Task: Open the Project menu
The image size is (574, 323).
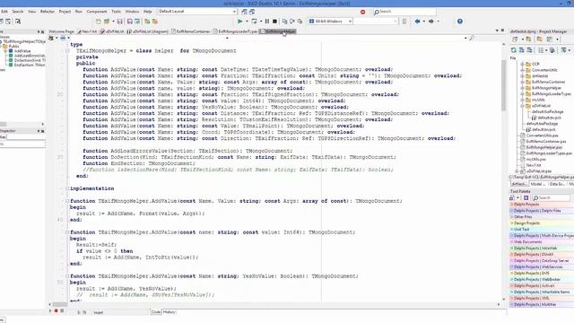Action: point(65,12)
